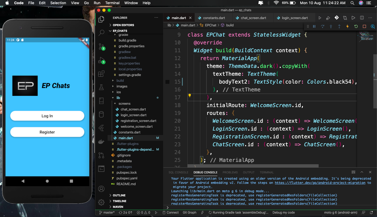Open the Search view in the activity bar
The height and width of the screenshot is (217, 377).
coord(101,33)
